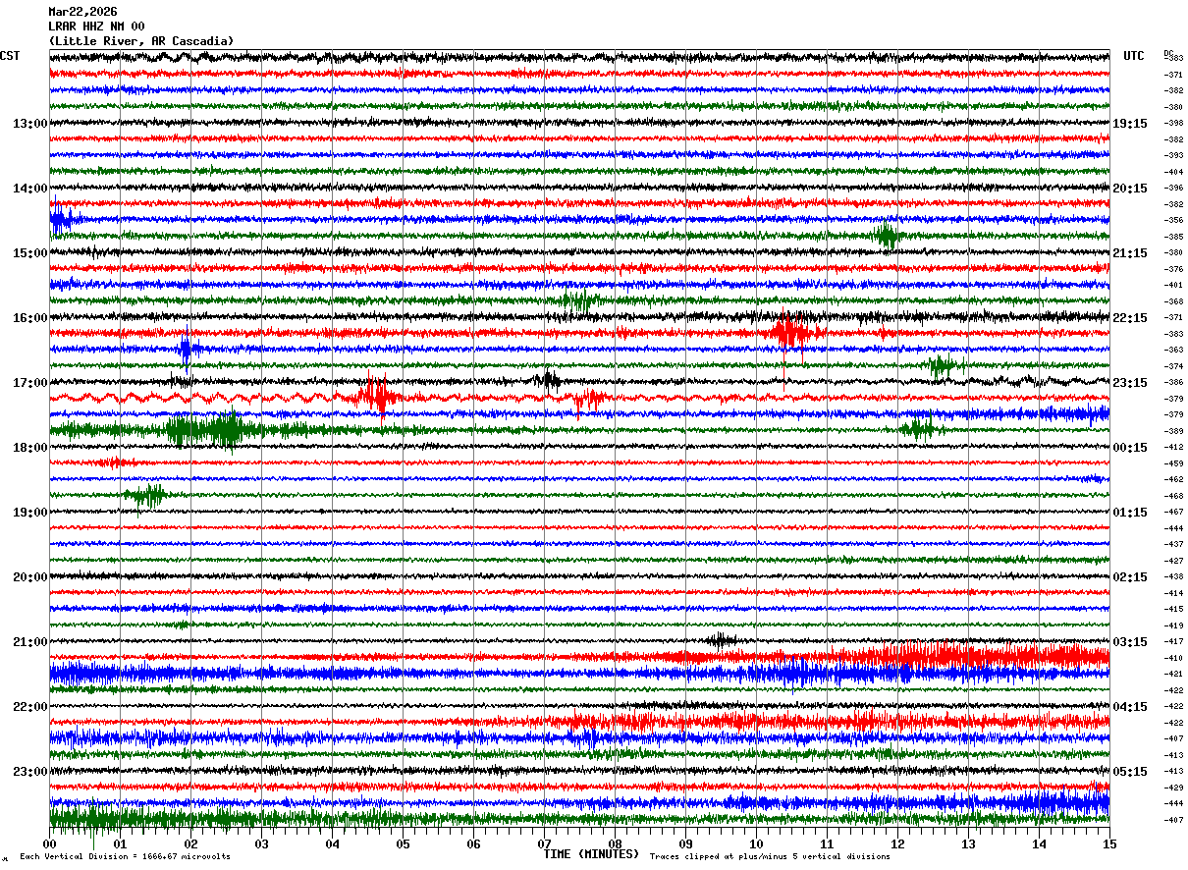Click the TIME (MINUTES) axis title

591,854
